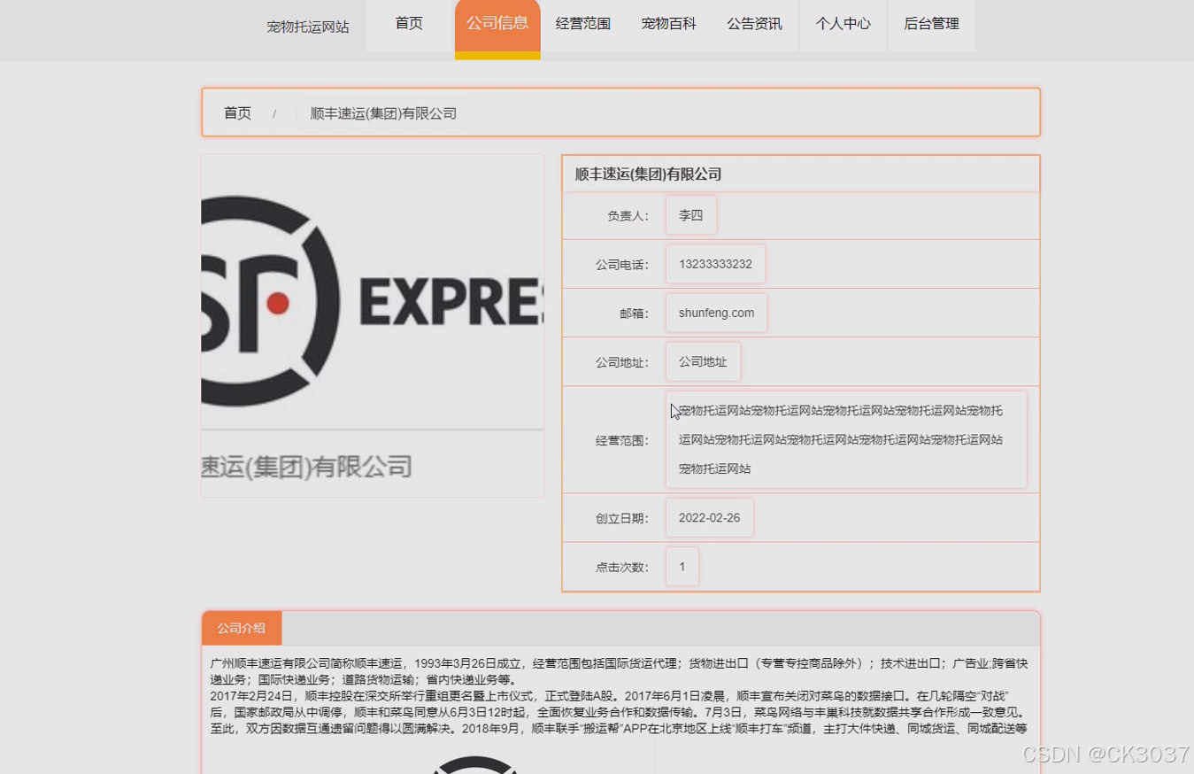Click the introduction paragraph starting 广州顺丰速运有限公司
Viewport: 1194px width, 774px height.
(x=619, y=671)
